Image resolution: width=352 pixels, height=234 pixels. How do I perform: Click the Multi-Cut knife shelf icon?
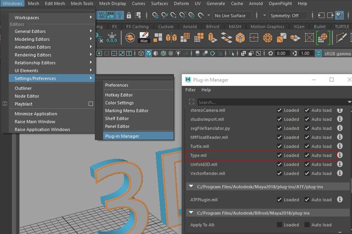point(341,37)
